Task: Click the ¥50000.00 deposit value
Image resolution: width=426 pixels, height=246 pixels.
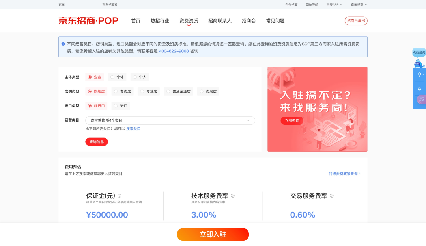Action: click(x=107, y=215)
